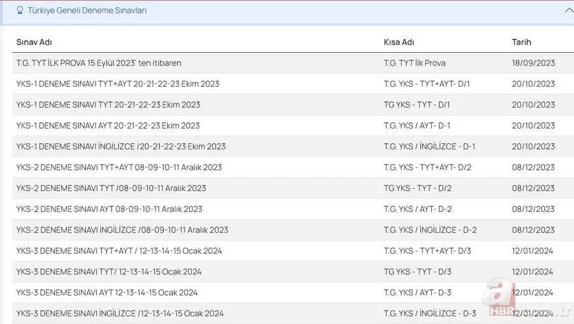Viewport: 574px width, 324px height.
Task: Open YKS-2 TYT+AYT Aralık 2023 exam
Action: click(119, 167)
